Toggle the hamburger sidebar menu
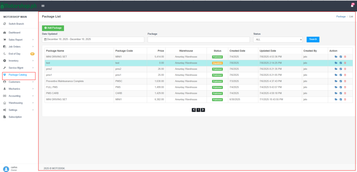357x172 pixels. [43, 6]
